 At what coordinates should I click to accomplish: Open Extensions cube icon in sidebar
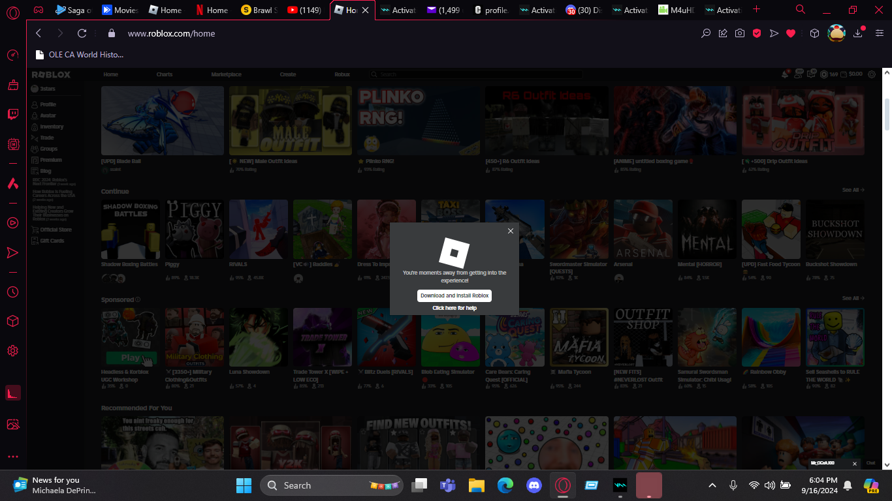pyautogui.click(x=12, y=321)
